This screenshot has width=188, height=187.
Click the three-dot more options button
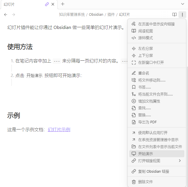pyautogui.click(x=182, y=15)
